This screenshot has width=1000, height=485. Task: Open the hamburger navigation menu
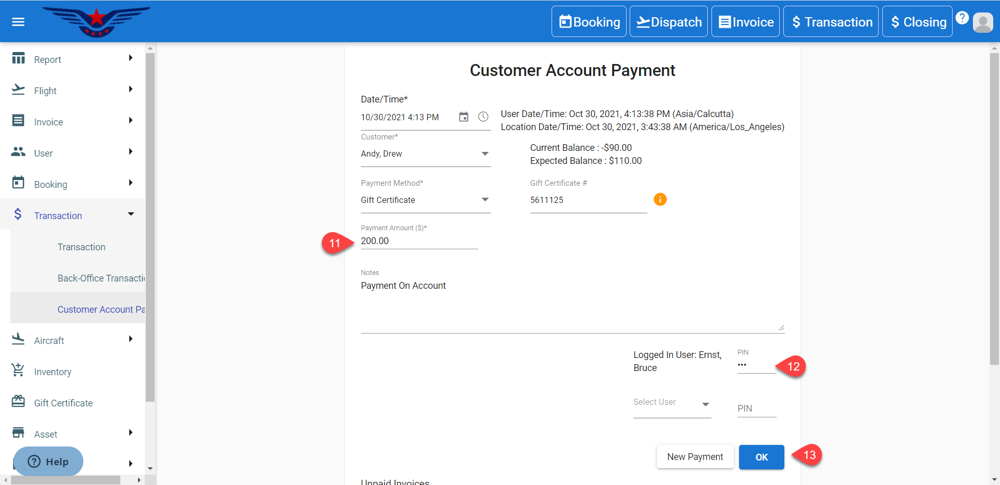18,22
